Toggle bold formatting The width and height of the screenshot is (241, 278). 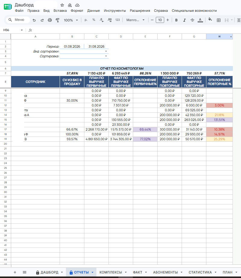coord(176,20)
